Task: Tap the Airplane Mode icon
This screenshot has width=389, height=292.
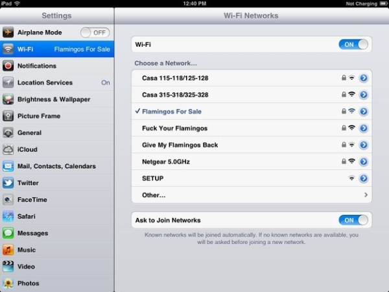Action: coord(8,32)
